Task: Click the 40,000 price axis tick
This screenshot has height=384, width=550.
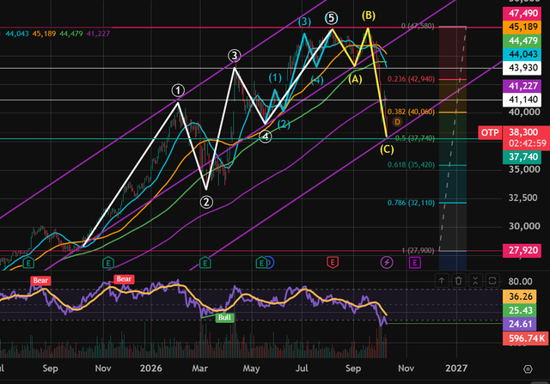Action: (x=524, y=113)
